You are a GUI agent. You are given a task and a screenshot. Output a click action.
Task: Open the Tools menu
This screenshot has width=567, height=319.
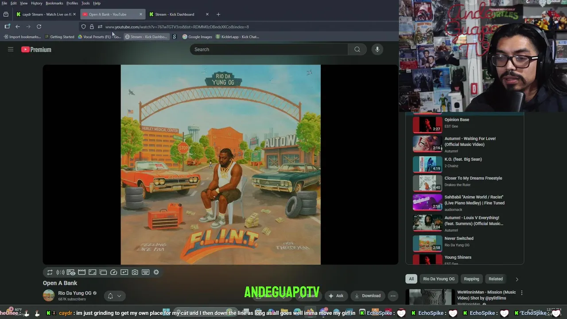point(85,3)
